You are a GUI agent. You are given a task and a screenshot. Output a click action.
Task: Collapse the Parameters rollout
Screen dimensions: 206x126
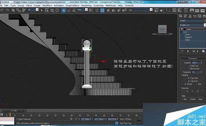pos(193,58)
